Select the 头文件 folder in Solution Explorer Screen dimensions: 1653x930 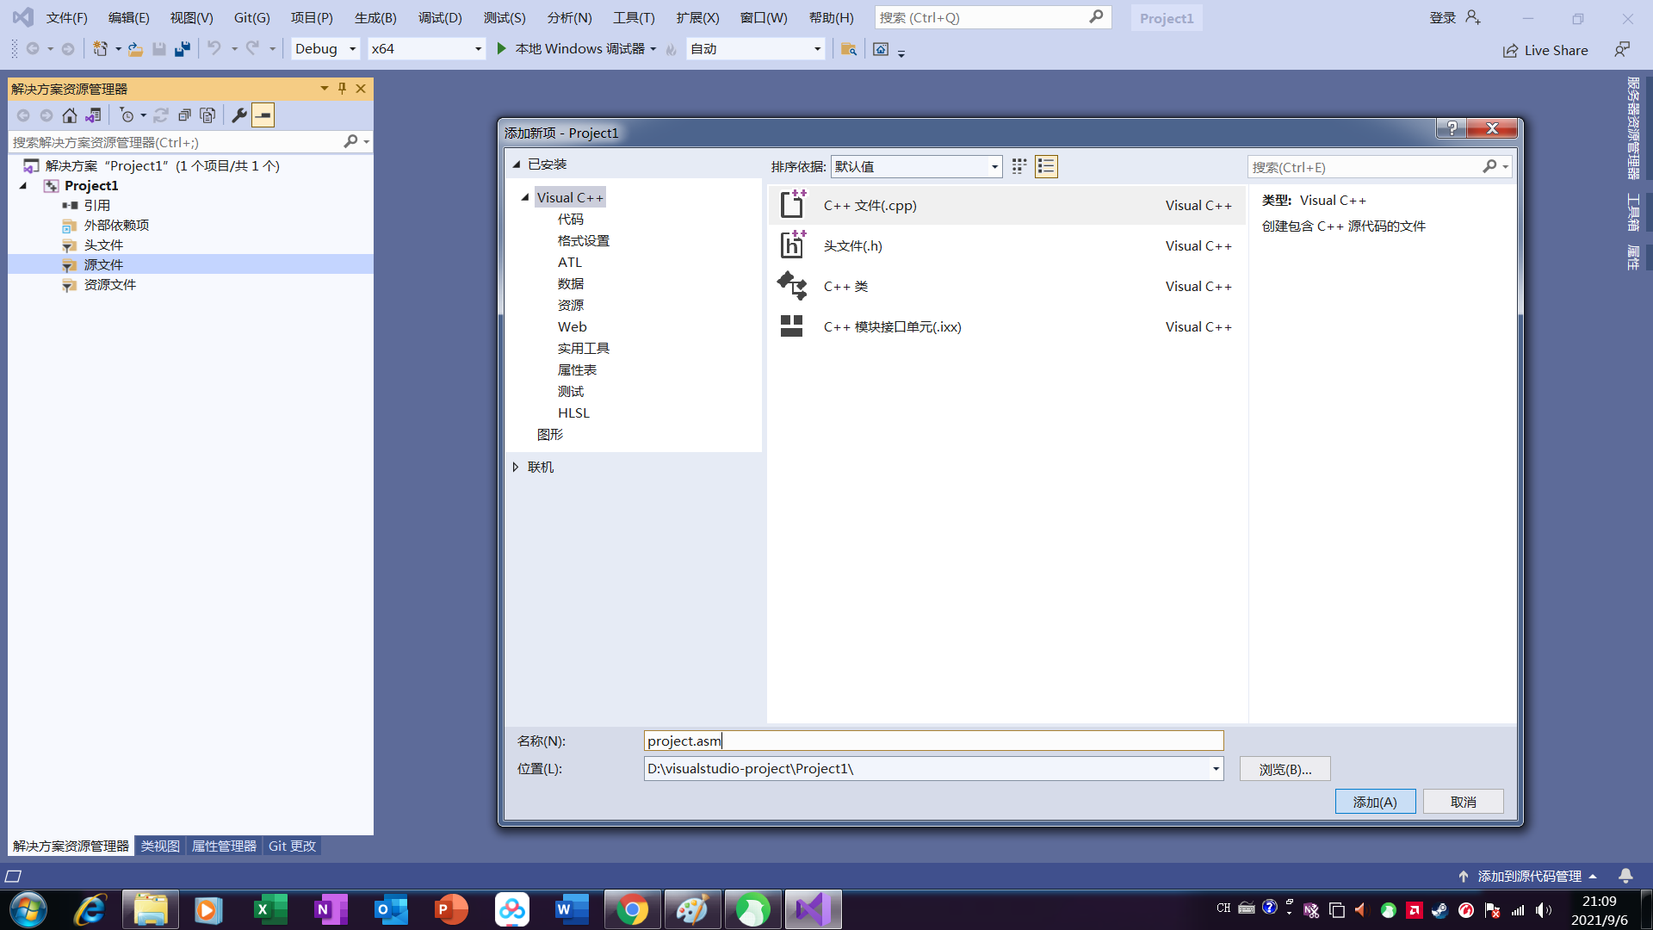coord(103,245)
